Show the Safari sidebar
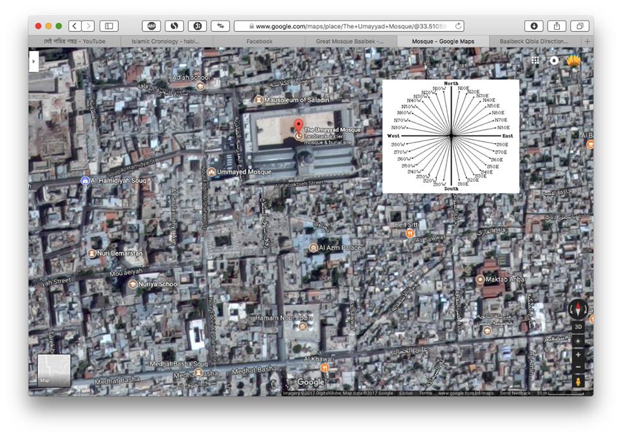The image size is (622, 437). pyautogui.click(x=109, y=26)
